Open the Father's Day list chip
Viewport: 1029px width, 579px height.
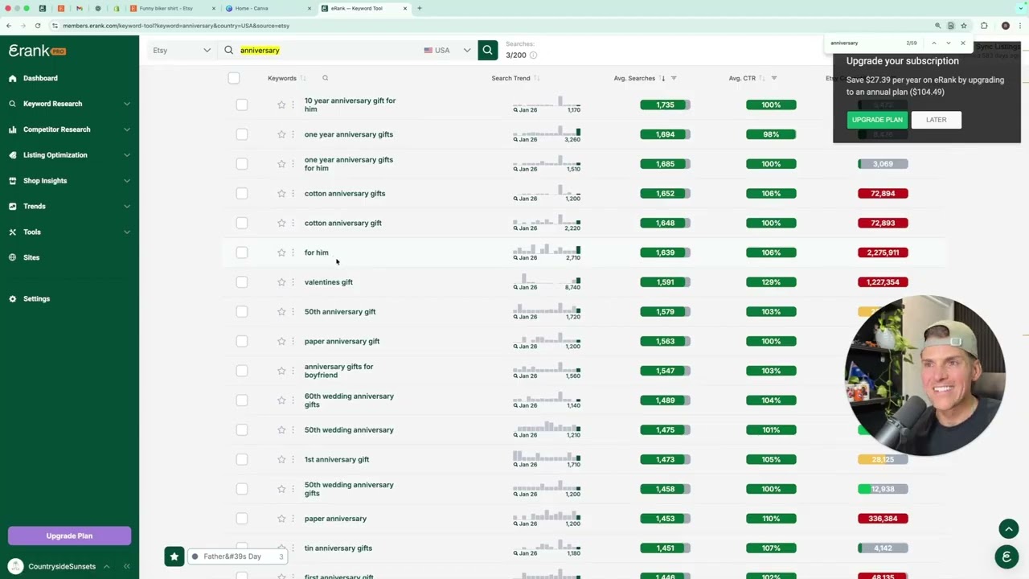(x=237, y=556)
